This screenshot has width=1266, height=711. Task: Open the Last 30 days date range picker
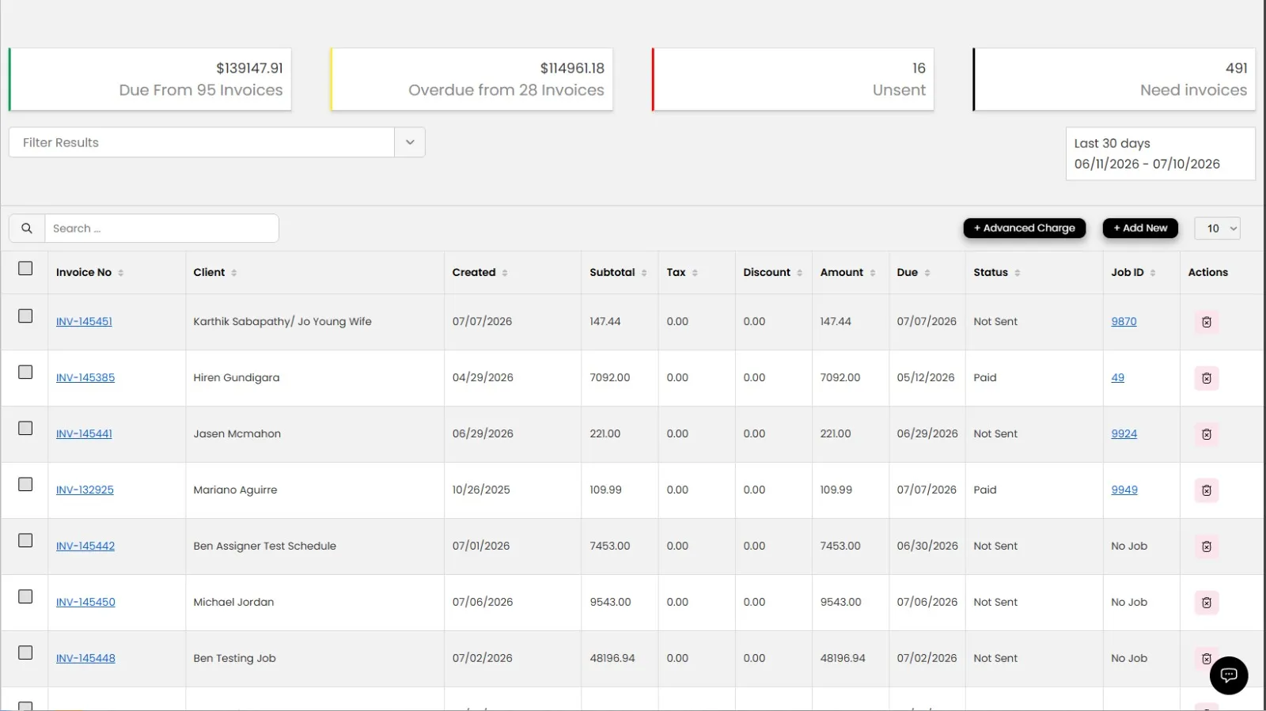[x=1160, y=154]
